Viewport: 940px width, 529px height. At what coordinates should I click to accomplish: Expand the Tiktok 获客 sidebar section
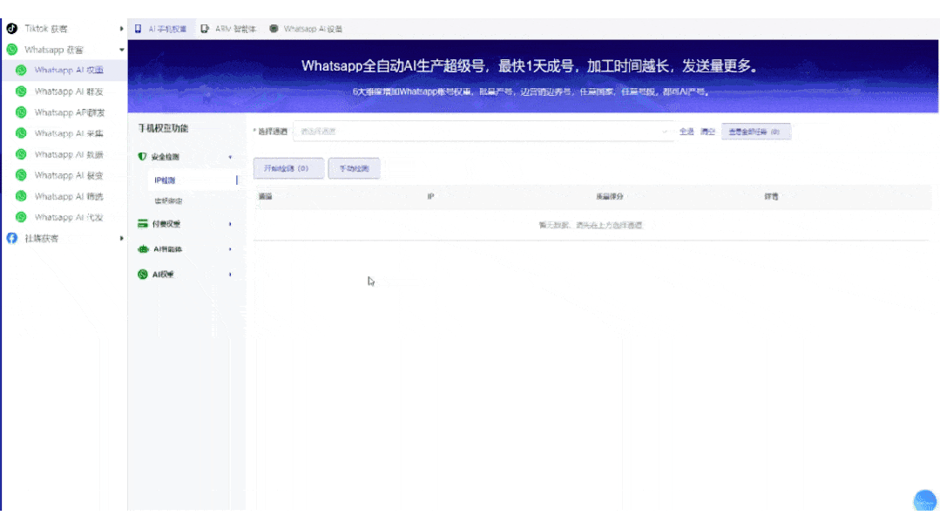click(x=121, y=27)
